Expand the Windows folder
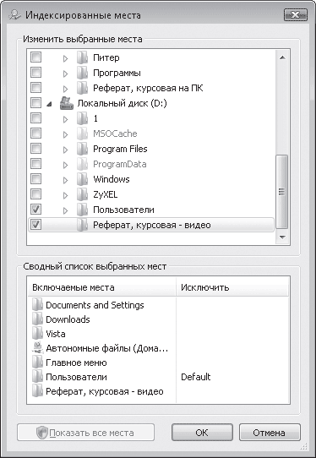Image resolution: width=316 pixels, height=458 pixels. click(x=65, y=180)
